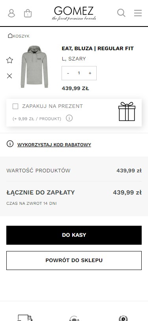148x321 pixels.
Task: Open the EA7 grey hoodie thumbnail
Action: (34, 67)
